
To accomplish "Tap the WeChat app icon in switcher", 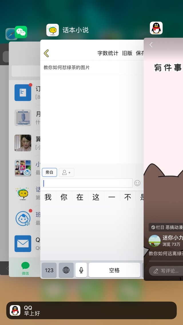I will (21, 32).
